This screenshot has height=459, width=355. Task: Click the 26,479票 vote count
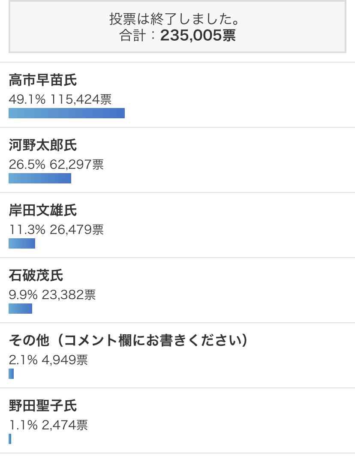click(77, 230)
